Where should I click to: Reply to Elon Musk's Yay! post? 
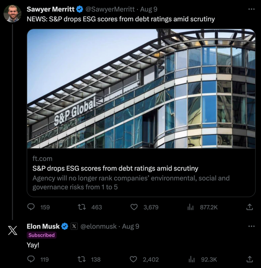pos(31,259)
